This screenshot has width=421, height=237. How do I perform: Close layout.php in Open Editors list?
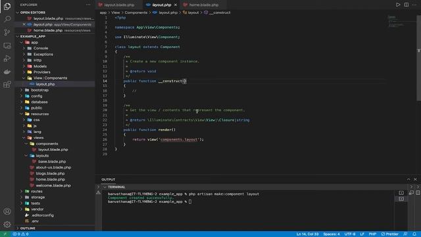click(x=24, y=24)
